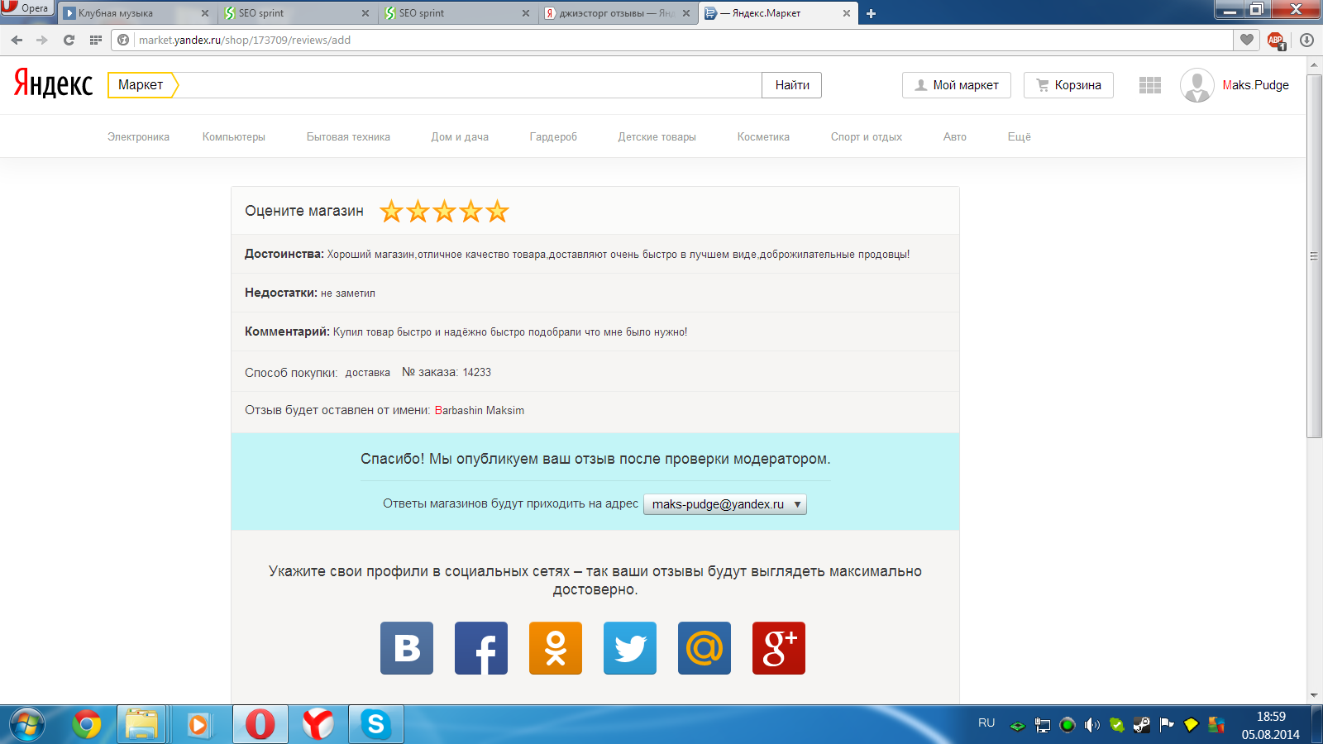1323x744 pixels.
Task: Click the bookmark heart icon
Action: tap(1247, 40)
